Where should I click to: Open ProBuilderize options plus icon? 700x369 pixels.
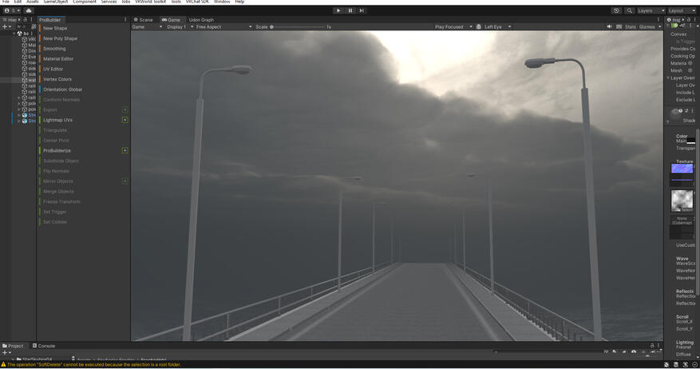(x=125, y=150)
